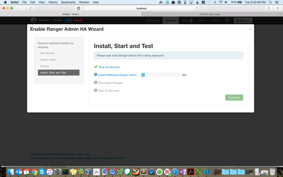Open Finder from the dock
This screenshot has width=283, height=177.
click(11, 172)
